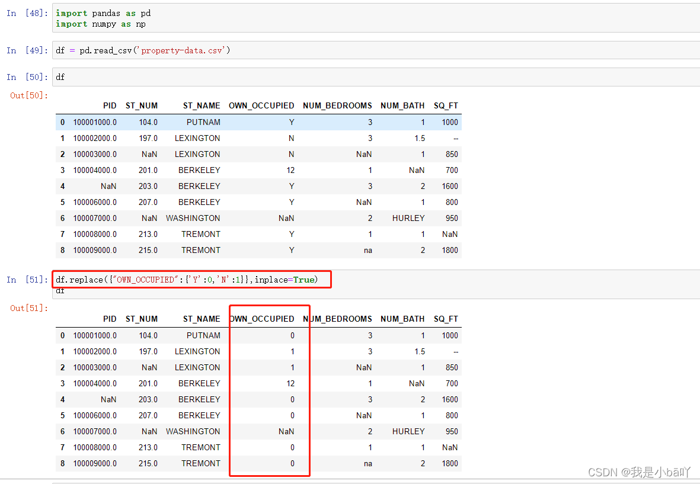This screenshot has width=700, height=484.
Task: Click the 'In [50]:' prompt label
Action: (27, 77)
